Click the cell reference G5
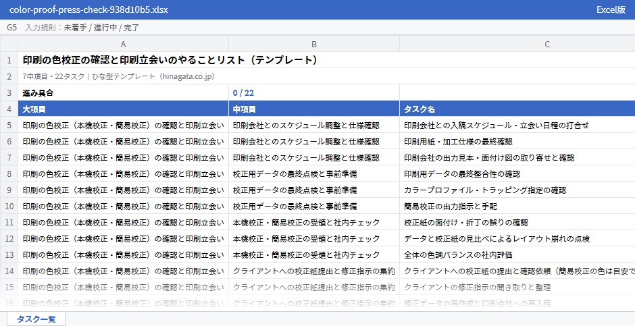Viewport: 635px width, 326px height. tap(11, 28)
